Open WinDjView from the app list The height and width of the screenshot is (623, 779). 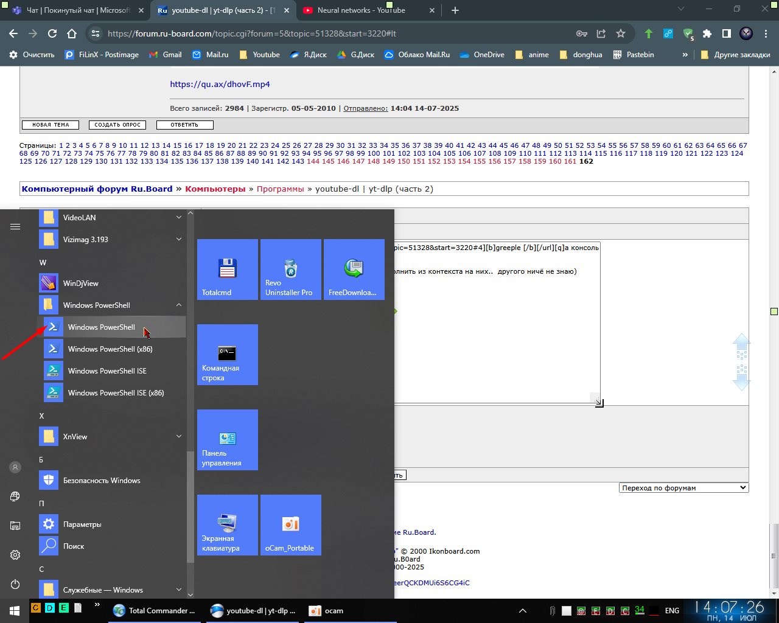[112, 284]
